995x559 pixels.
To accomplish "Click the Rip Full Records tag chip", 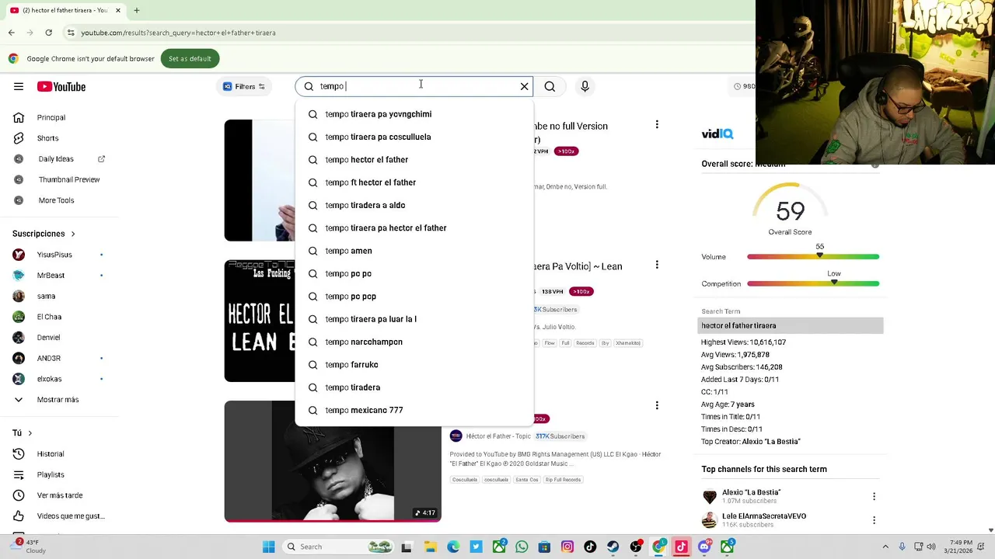I will point(563,480).
